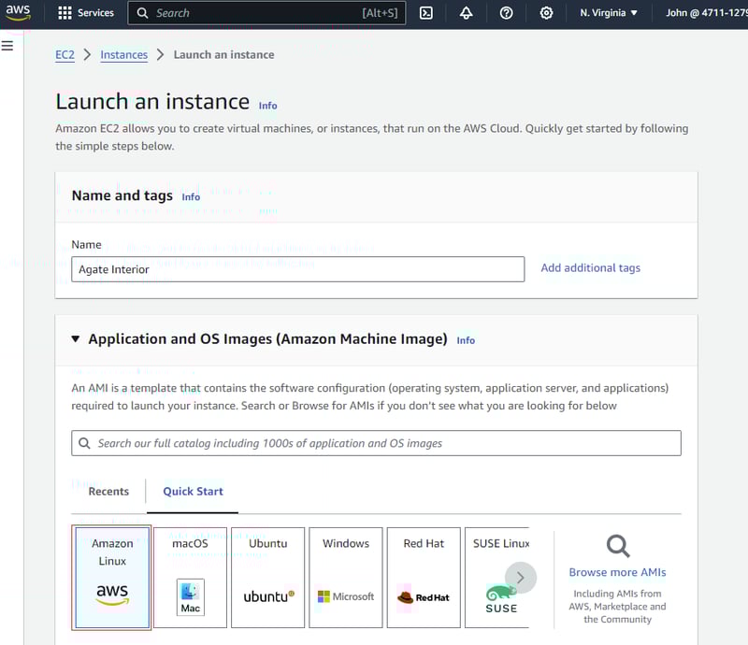Screen dimensions: 748x645
Task: Go to EC2 breadcrumb link
Action: 65,55
